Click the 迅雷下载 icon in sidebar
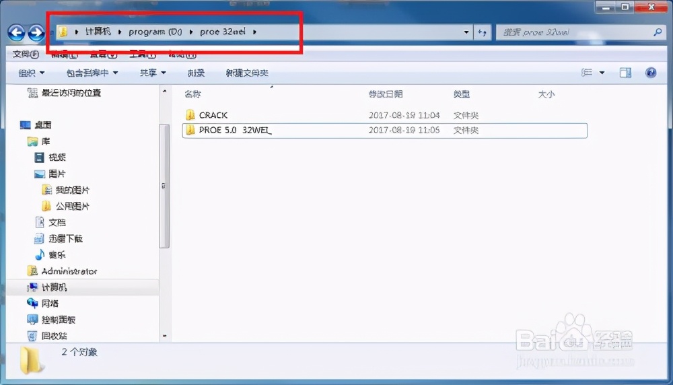The height and width of the screenshot is (385, 673). (39, 238)
